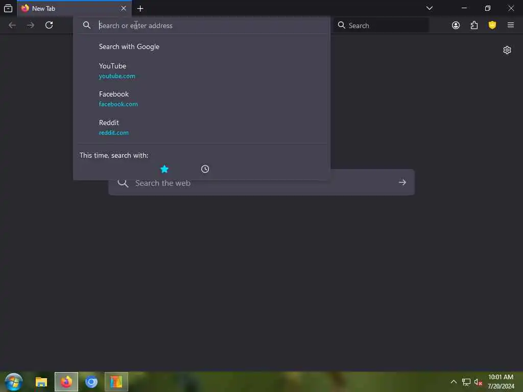Show hidden system tray icons
The image size is (523, 392).
coord(454,382)
